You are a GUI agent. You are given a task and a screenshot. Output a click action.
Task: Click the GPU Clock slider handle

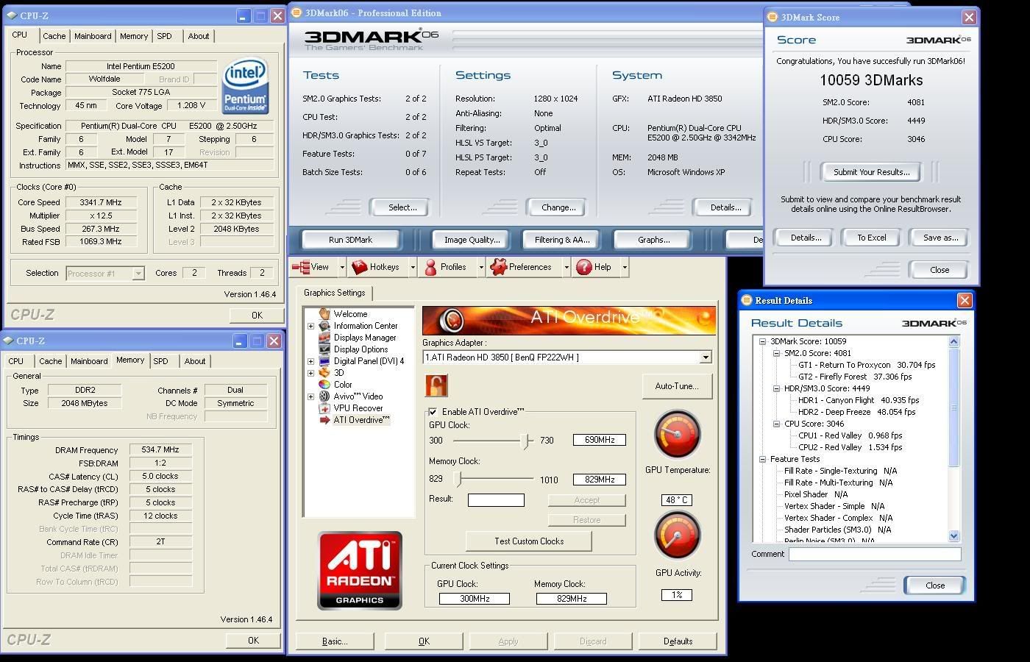pos(526,441)
